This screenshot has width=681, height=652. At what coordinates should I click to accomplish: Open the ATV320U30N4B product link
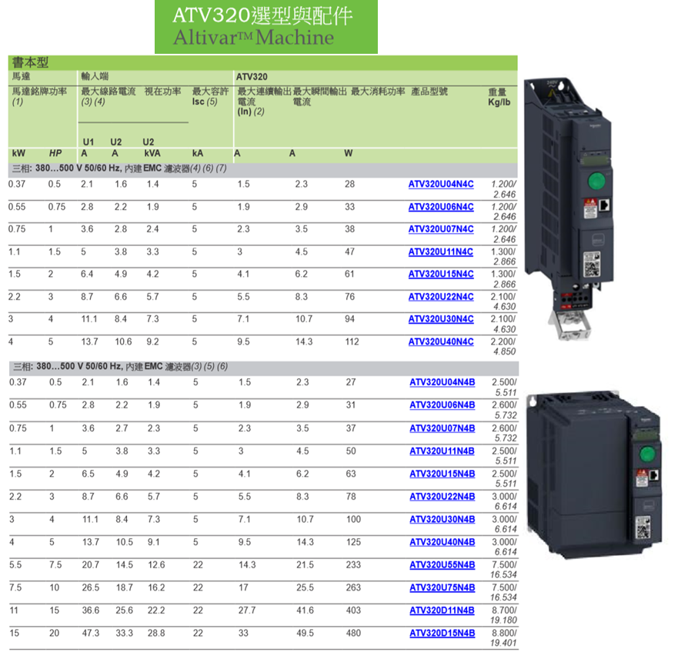coord(442,519)
